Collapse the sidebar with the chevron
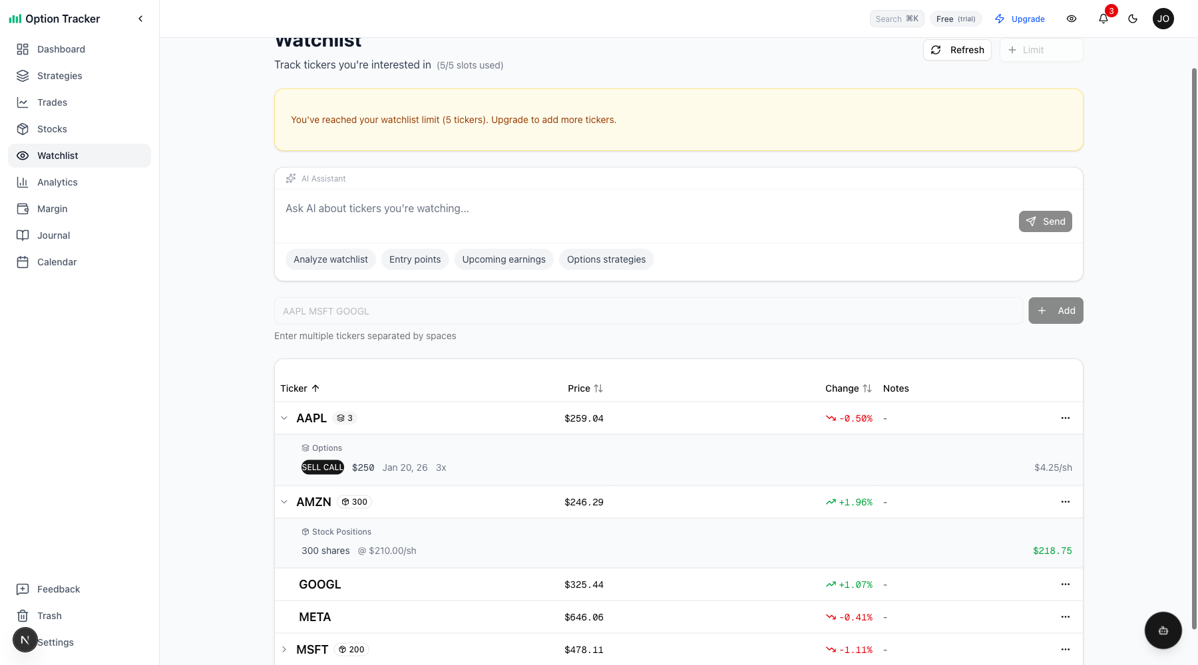 (x=140, y=19)
